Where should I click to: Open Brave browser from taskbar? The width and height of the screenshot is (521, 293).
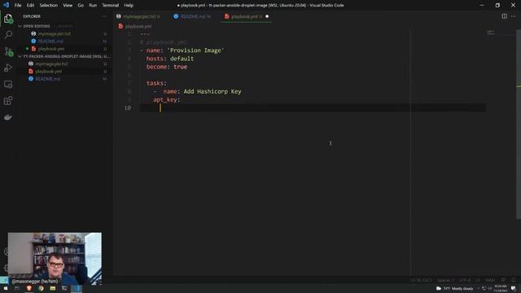pos(29,288)
